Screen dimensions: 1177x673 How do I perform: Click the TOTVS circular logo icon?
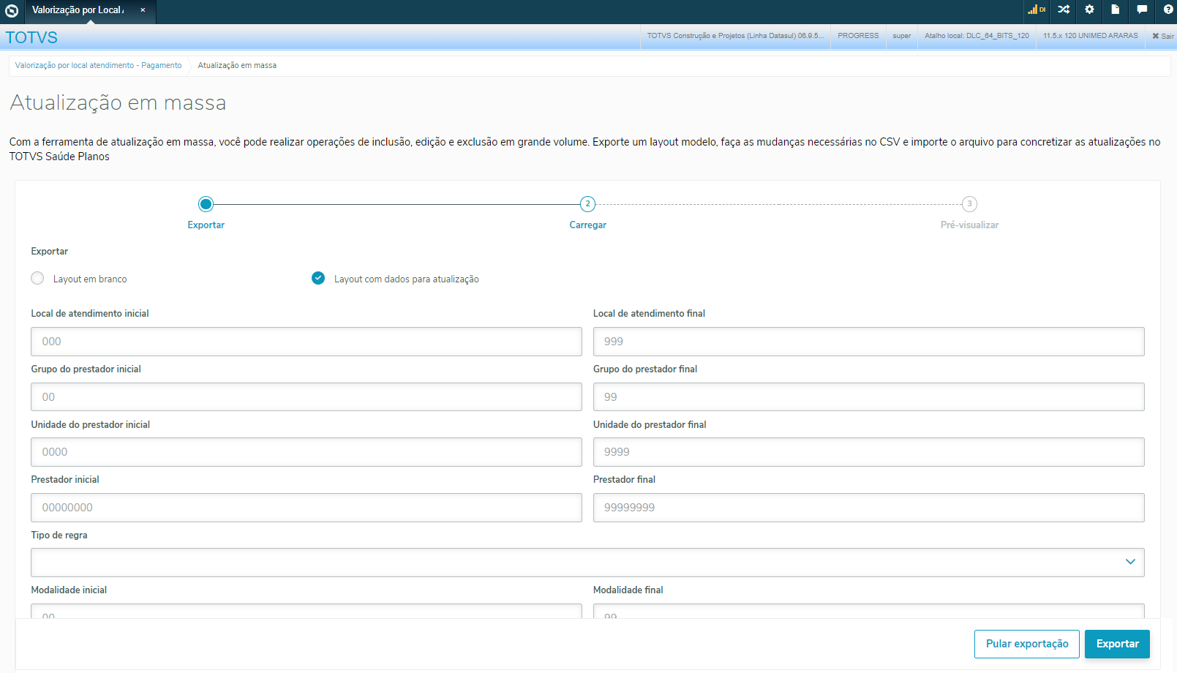pos(12,11)
